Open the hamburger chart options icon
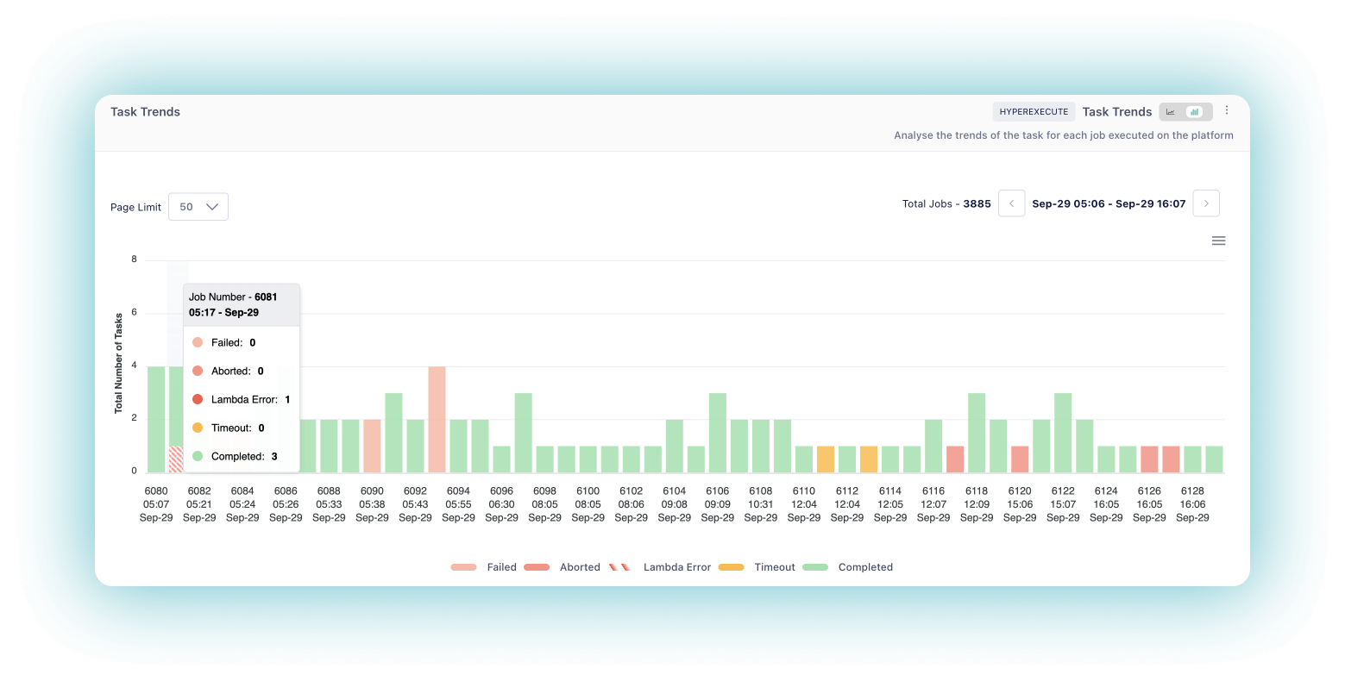Viewport: 1345px width, 681px height. click(1218, 241)
